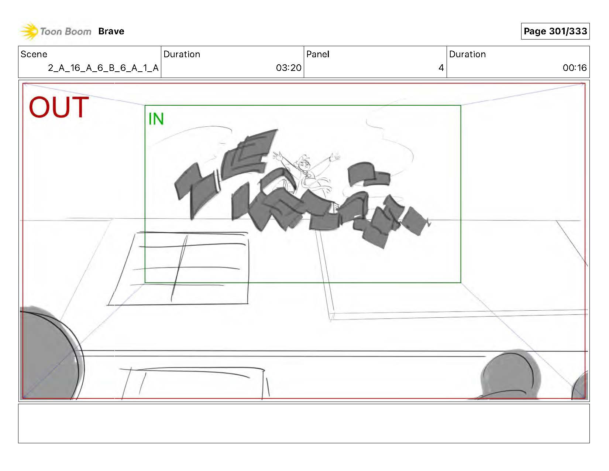Viewport: 609px width, 471px height.
Task: Click the empty notes box below panel
Action: (x=304, y=423)
